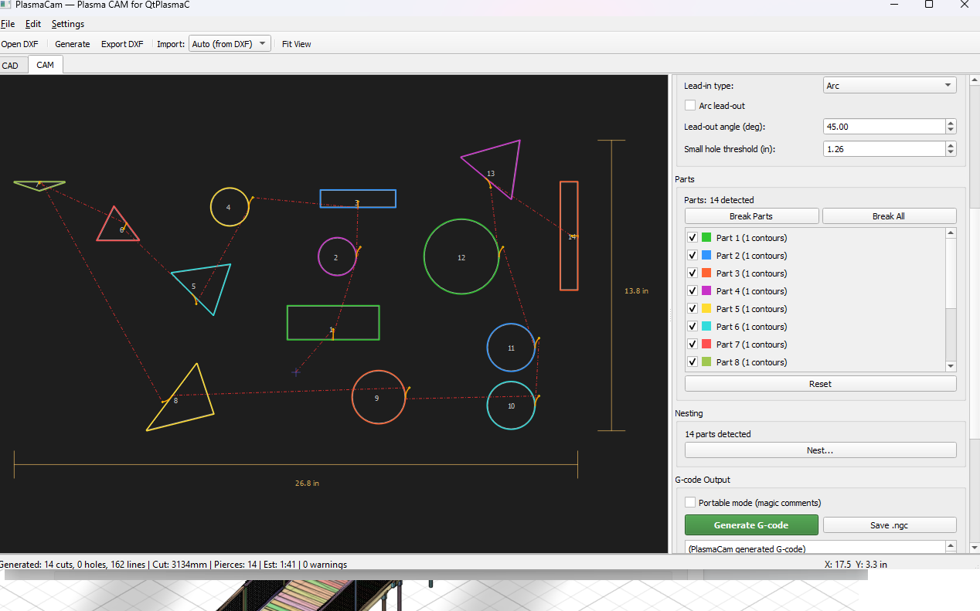The width and height of the screenshot is (980, 611).
Task: Enable the Arc lead-out checkbox
Action: pos(690,106)
